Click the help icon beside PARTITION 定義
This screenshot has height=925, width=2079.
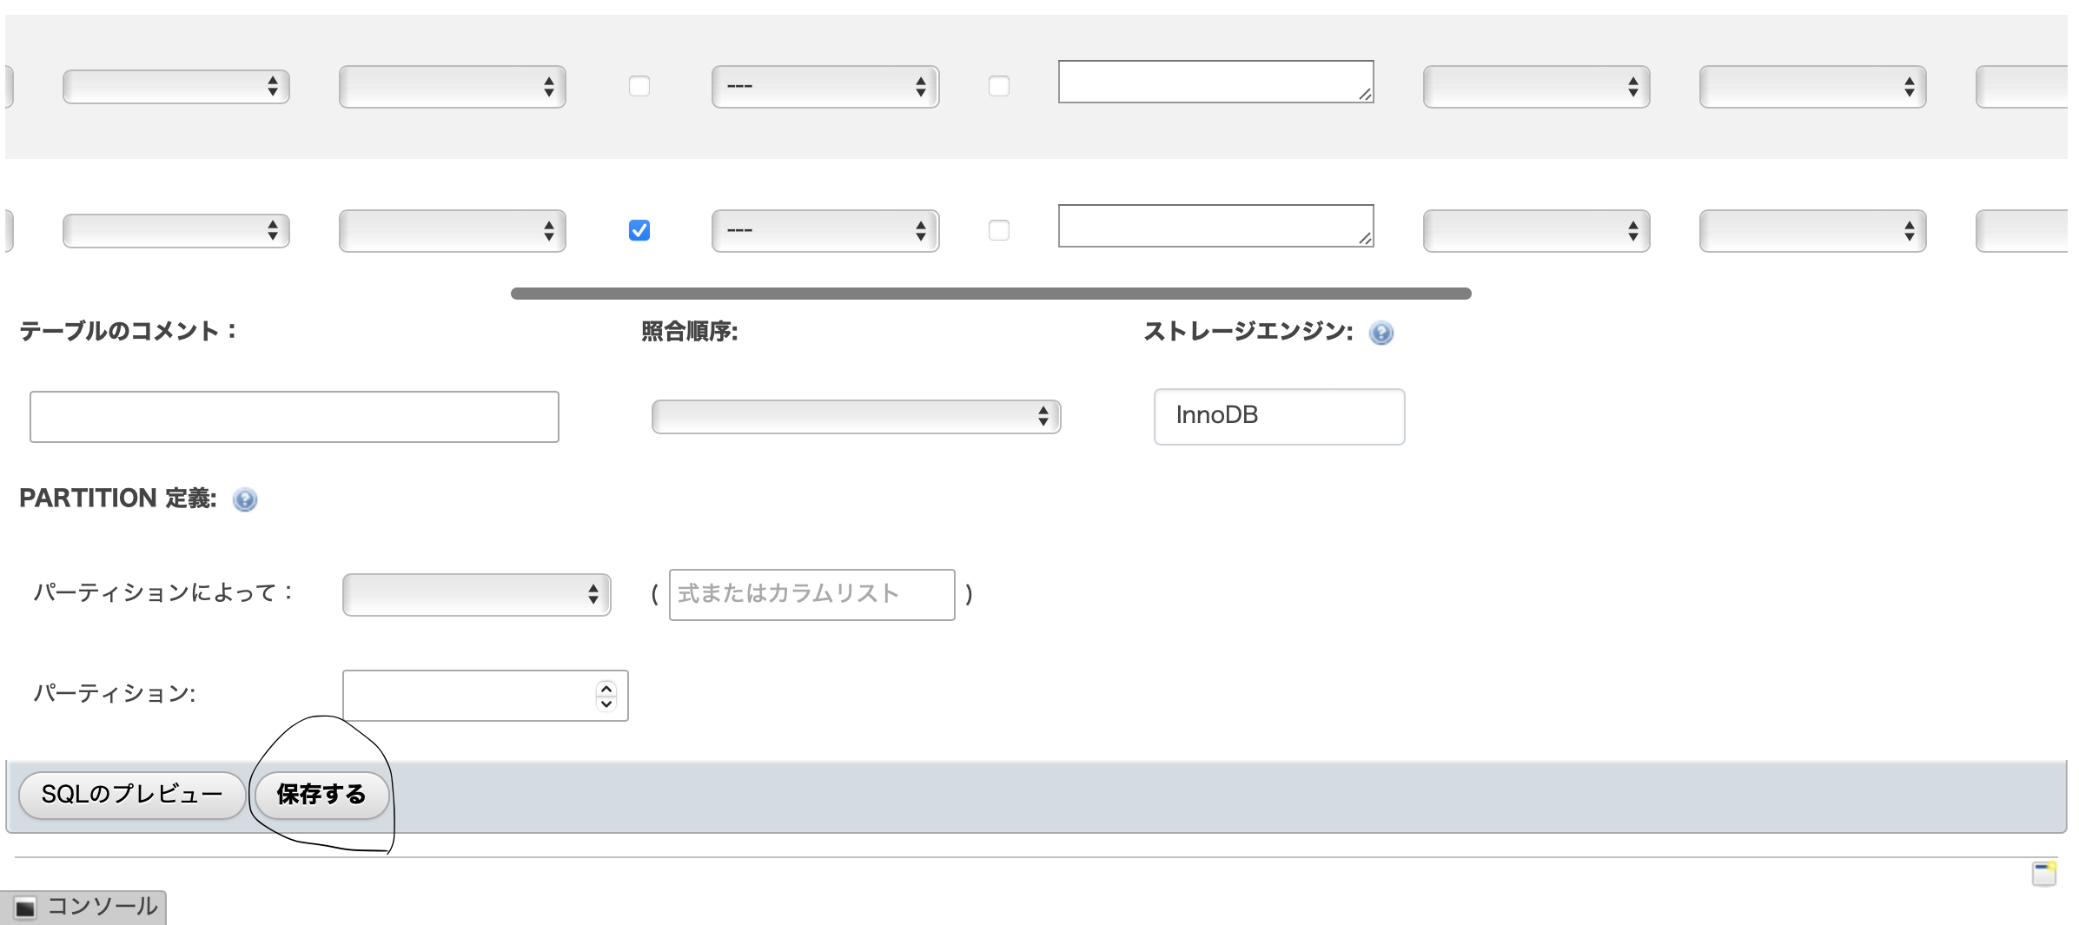[x=244, y=500]
